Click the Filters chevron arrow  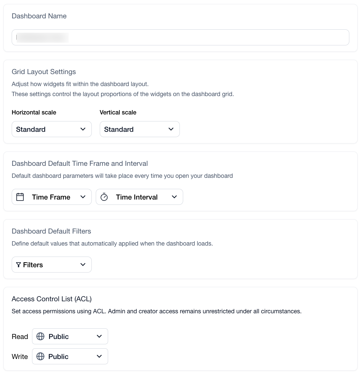coord(83,265)
